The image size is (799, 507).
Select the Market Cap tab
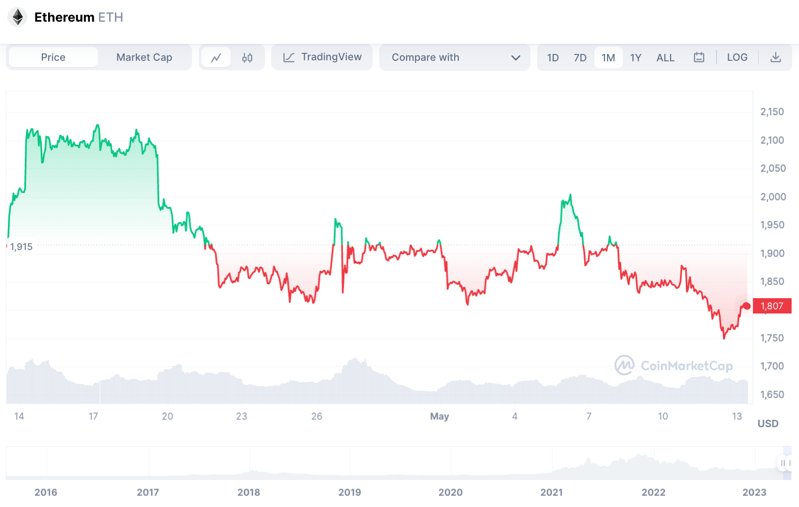click(144, 57)
